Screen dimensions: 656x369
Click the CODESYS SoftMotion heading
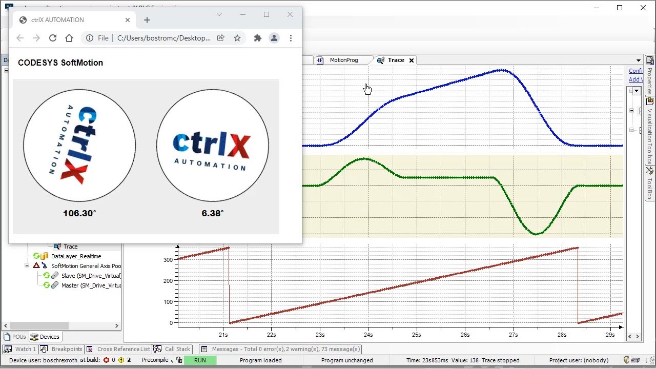60,63
